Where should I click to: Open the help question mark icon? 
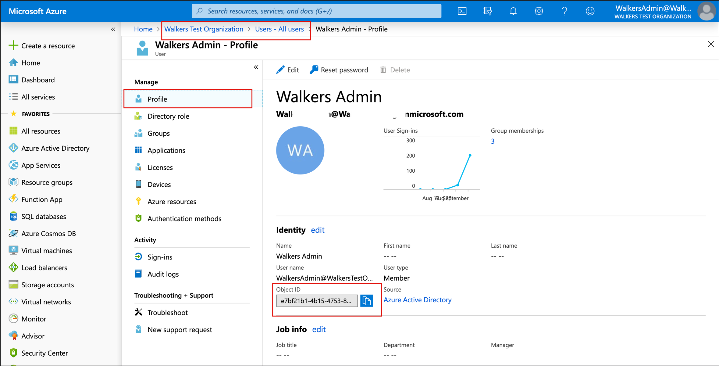tap(564, 11)
